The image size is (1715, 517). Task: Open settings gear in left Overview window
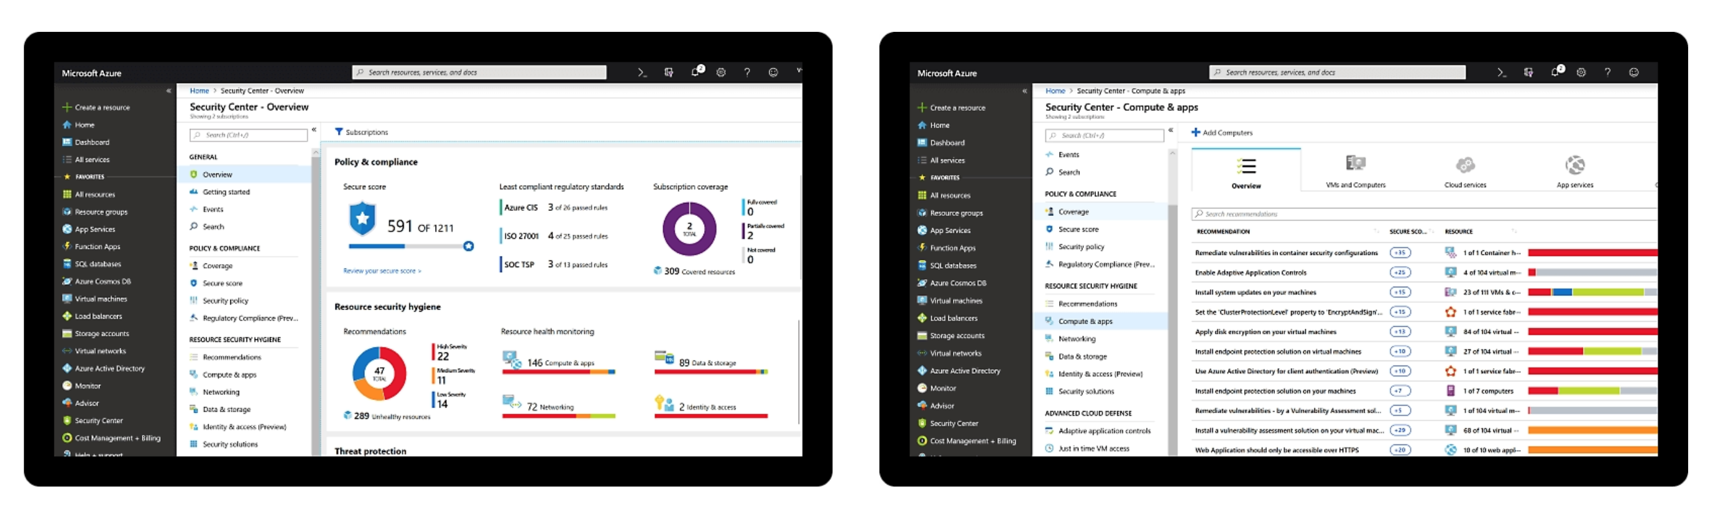721,73
